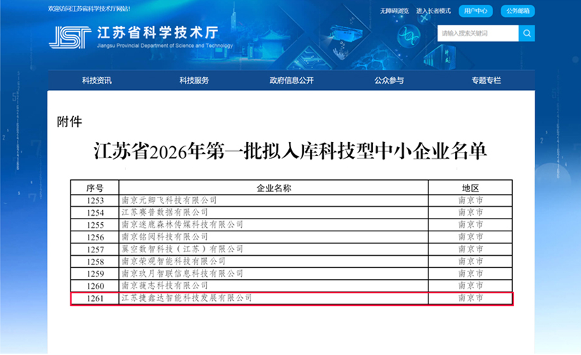
Task: Click 进入长者模式 link
Action: 433,11
